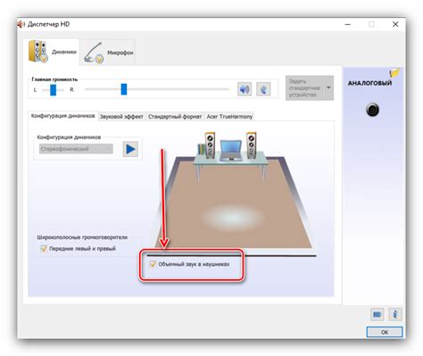Image resolution: width=423 pixels, height=356 pixels.
Task: Toggle Объемный звук в наушниках checkbox
Action: point(153,264)
